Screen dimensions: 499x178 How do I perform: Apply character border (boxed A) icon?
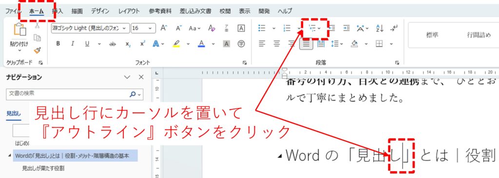[241, 28]
